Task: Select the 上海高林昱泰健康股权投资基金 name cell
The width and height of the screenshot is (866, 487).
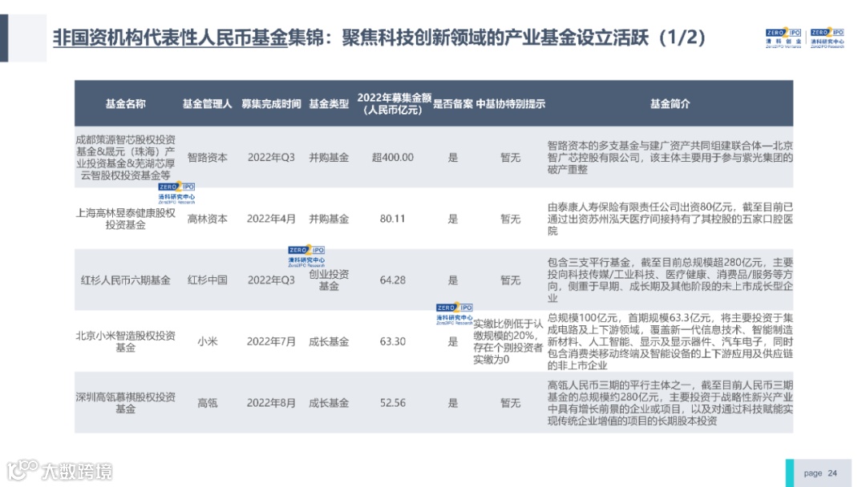Action: coord(125,219)
